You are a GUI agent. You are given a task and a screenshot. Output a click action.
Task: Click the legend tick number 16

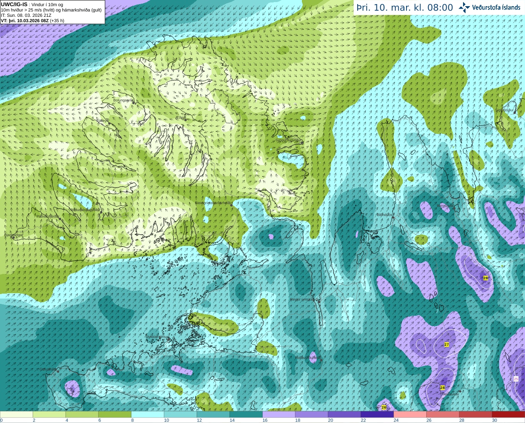[x=265, y=420]
